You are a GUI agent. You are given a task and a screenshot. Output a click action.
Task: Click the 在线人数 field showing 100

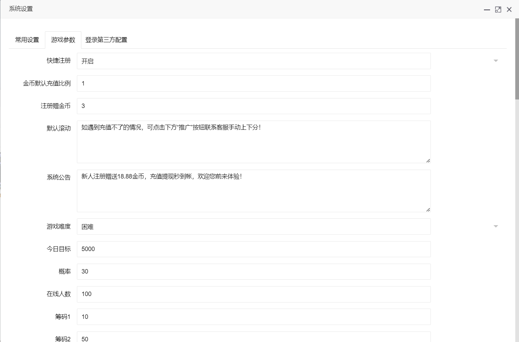[x=254, y=294]
